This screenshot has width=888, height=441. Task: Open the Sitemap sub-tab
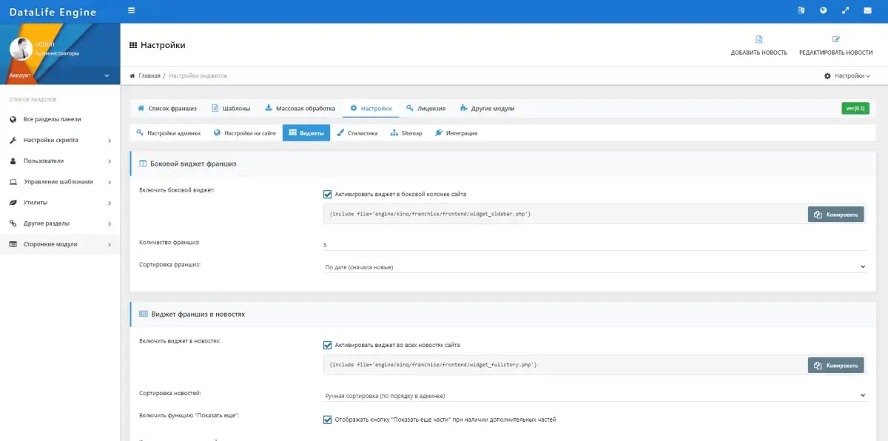pyautogui.click(x=406, y=133)
